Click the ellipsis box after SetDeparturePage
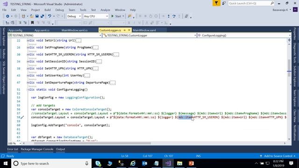This screenshot has height=168, width=299. tap(113, 83)
